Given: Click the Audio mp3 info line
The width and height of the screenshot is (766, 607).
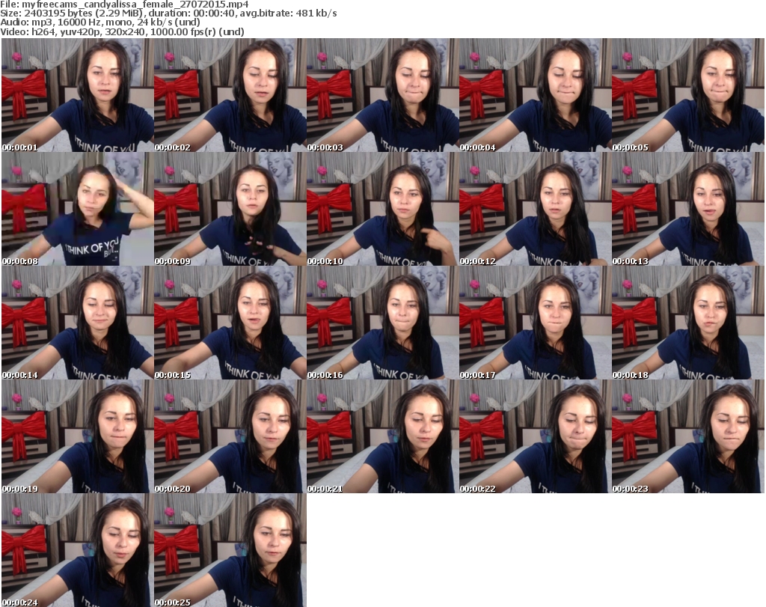Looking at the screenshot, I should [x=100, y=22].
